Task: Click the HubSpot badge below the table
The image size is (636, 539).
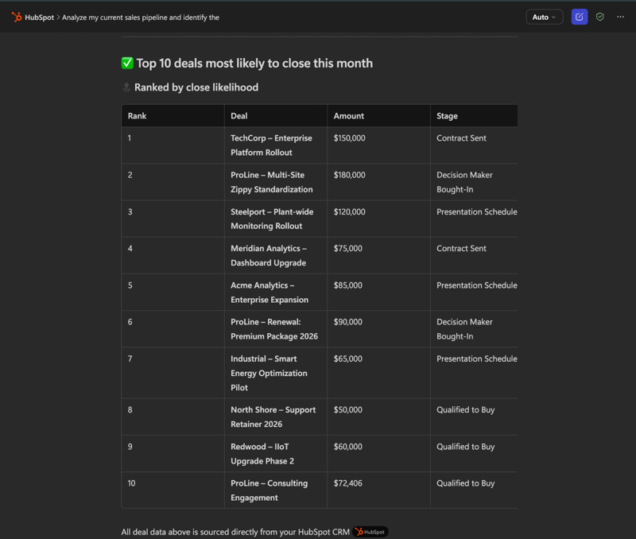Action: pos(369,532)
